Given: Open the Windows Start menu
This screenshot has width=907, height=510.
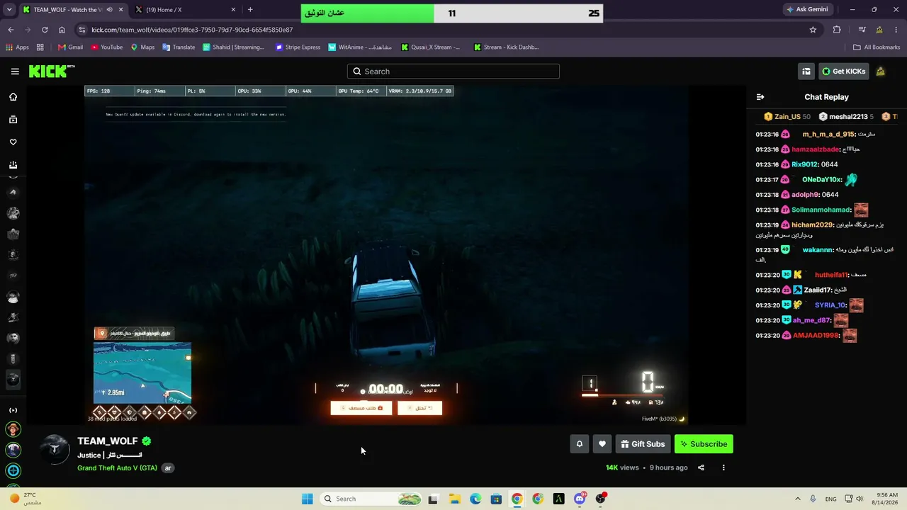Looking at the screenshot, I should (307, 499).
